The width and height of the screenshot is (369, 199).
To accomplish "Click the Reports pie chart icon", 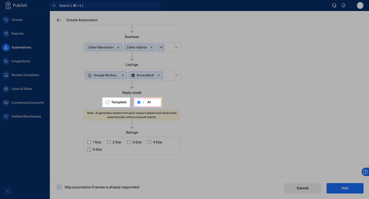I will pyautogui.click(x=6, y=34).
